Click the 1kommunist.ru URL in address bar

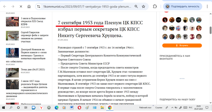(x=87, y=6)
